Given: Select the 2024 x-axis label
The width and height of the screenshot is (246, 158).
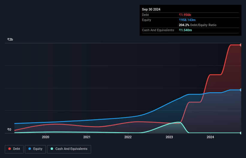Looking at the screenshot, I should tap(210, 137).
